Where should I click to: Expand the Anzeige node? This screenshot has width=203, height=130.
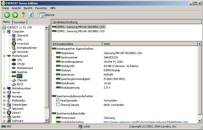(x=4, y=96)
